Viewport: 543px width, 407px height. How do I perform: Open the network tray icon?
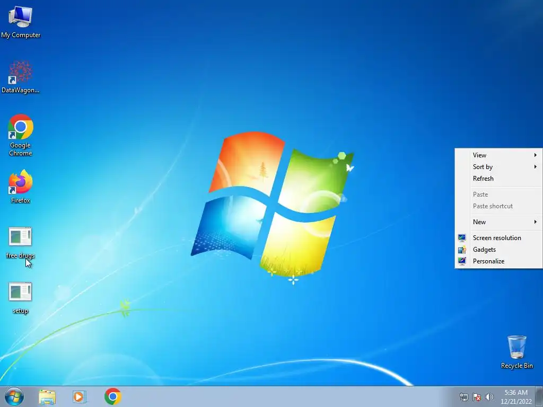463,397
